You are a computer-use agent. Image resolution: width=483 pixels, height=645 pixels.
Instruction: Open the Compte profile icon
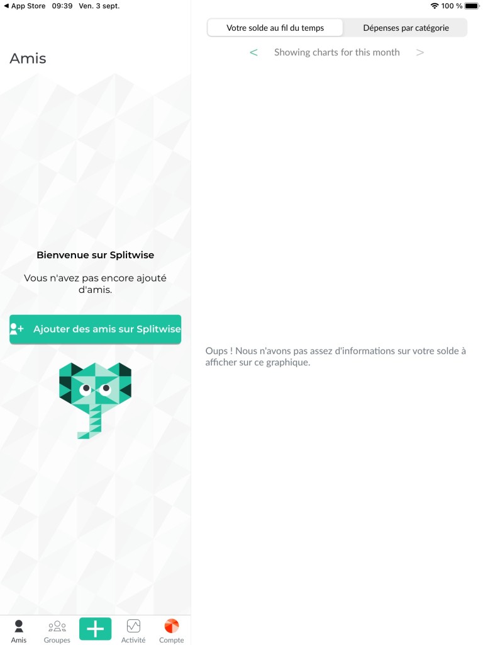click(x=171, y=626)
